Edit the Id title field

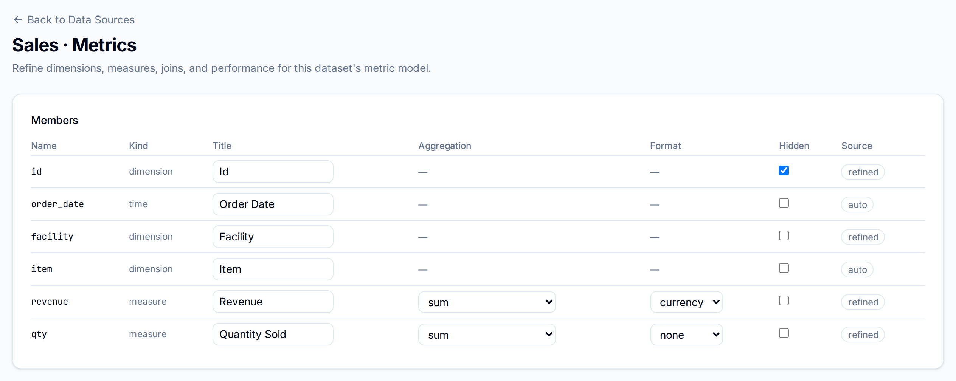coord(273,172)
